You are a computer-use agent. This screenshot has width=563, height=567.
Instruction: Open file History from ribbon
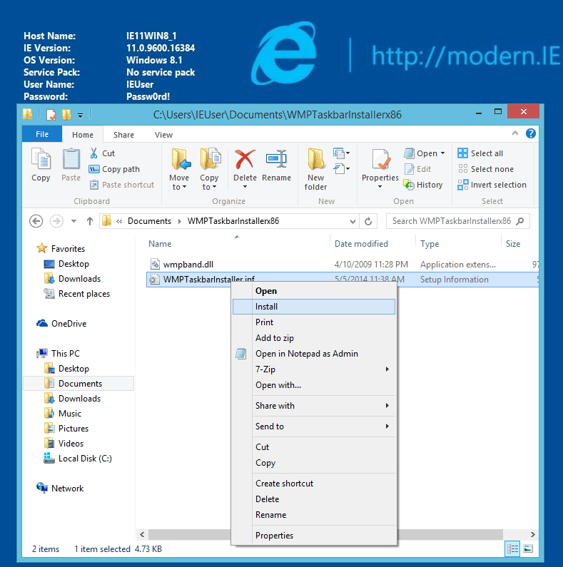point(423,185)
